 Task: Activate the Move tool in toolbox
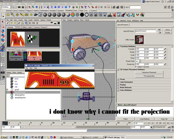pos(2,31)
